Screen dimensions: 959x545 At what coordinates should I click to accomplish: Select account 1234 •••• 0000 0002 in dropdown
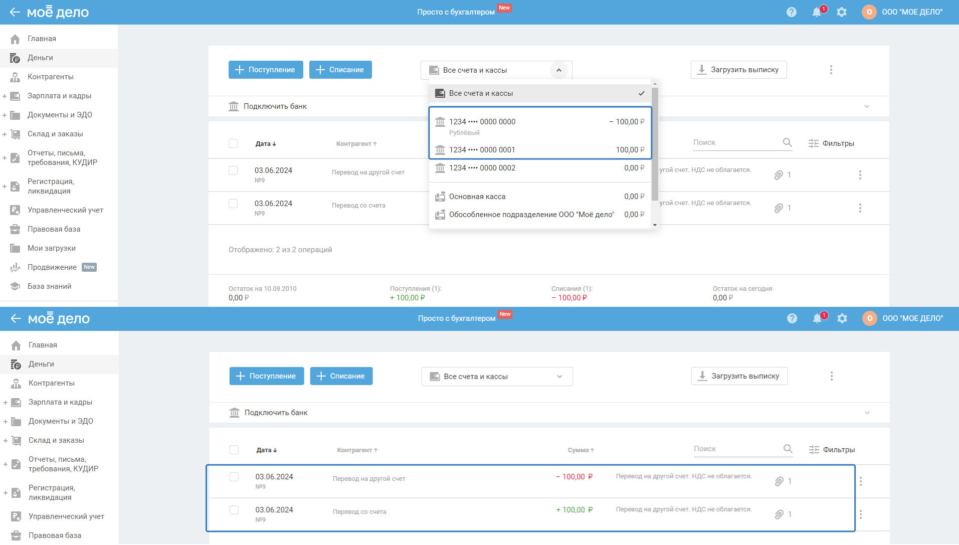[540, 168]
